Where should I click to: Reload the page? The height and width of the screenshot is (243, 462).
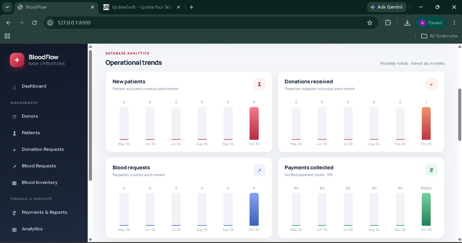coord(34,22)
